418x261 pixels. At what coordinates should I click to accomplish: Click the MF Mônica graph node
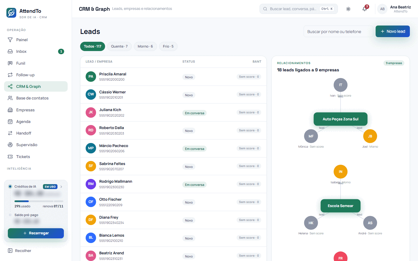pos(311,136)
